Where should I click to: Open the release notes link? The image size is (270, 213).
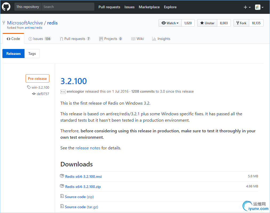[88, 148]
